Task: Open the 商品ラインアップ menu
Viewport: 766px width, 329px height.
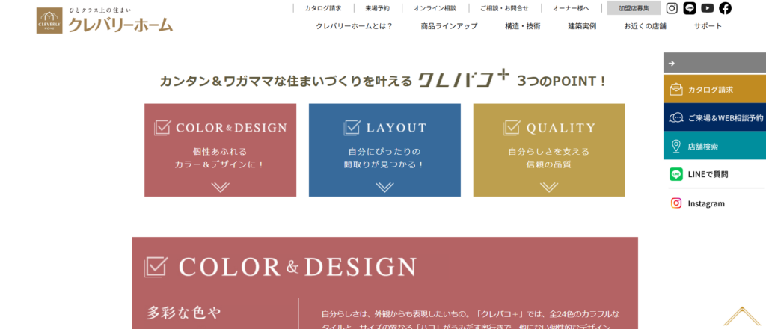Action: pyautogui.click(x=449, y=26)
